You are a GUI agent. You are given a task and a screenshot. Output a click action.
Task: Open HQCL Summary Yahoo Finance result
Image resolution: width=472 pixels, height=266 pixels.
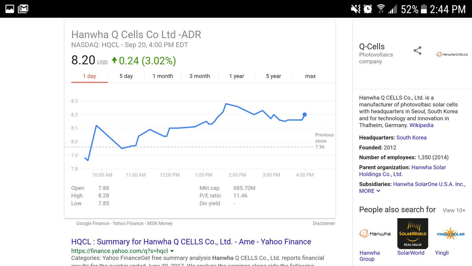coord(191,242)
